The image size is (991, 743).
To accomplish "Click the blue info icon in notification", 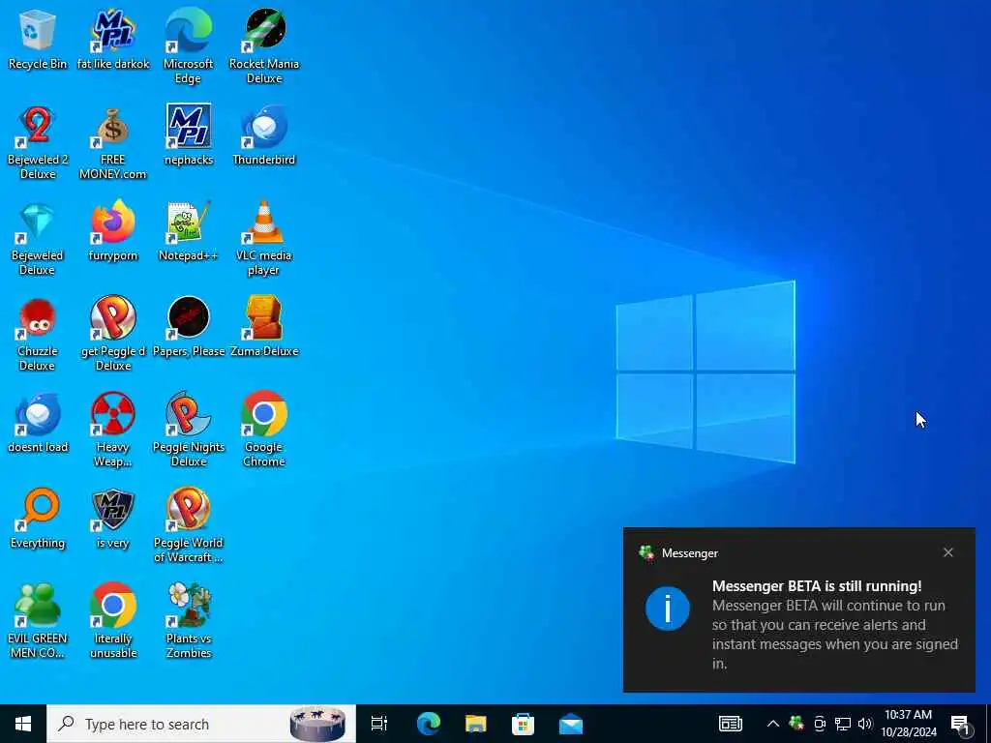I will tap(668, 609).
